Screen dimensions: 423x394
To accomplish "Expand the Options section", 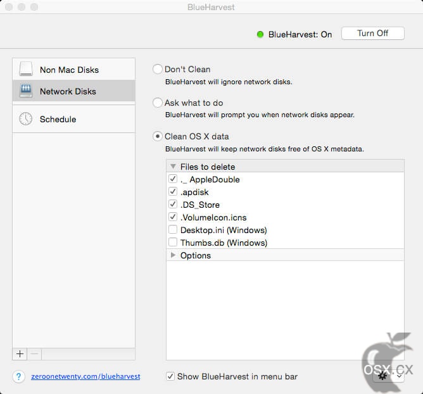I will pos(174,255).
